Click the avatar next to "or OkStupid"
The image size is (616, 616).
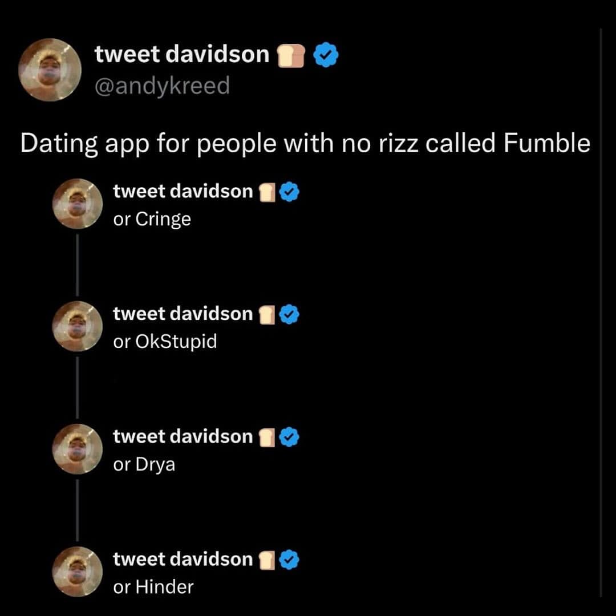(x=78, y=326)
